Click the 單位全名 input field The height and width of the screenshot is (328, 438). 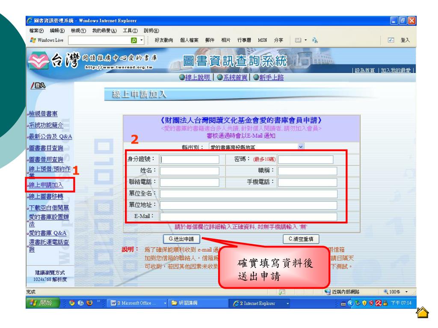[x=249, y=194]
